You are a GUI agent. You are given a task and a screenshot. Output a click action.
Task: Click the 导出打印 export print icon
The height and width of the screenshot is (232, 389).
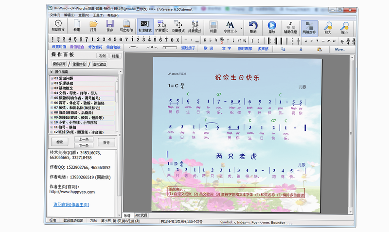coord(126,26)
